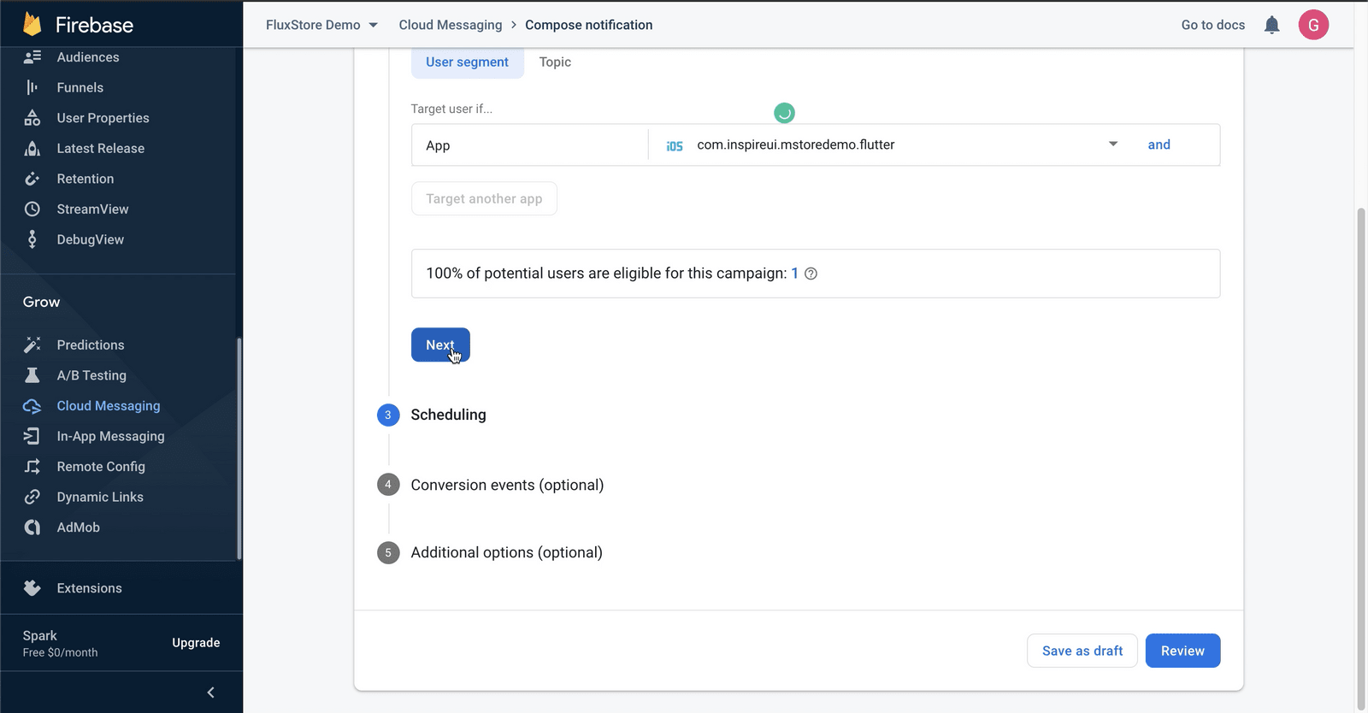Click the Extensions icon in sidebar
Viewport: 1368px width, 713px height.
[x=32, y=588]
